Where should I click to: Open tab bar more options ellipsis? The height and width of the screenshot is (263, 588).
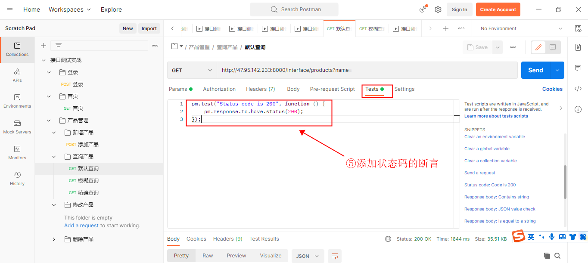tap(461, 28)
